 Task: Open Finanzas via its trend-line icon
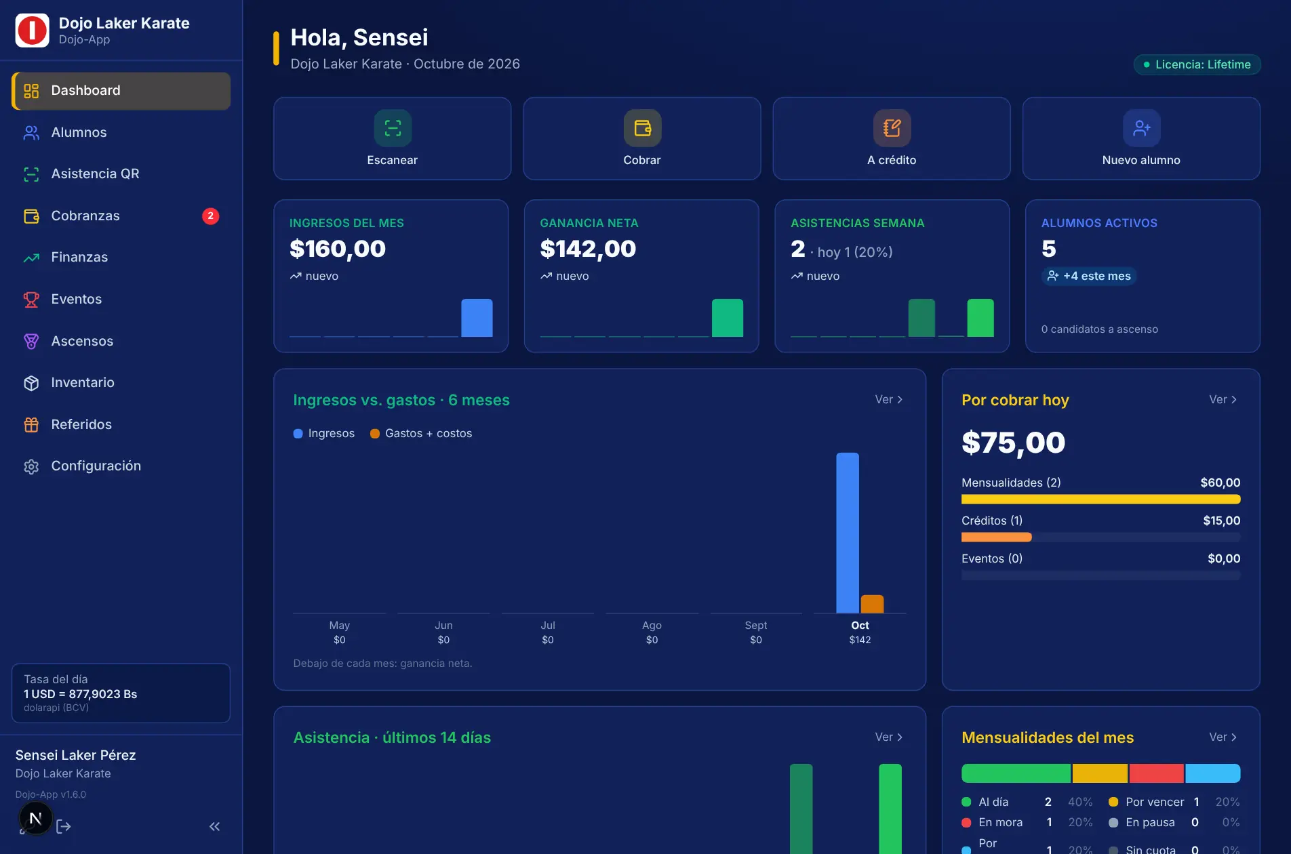click(31, 258)
